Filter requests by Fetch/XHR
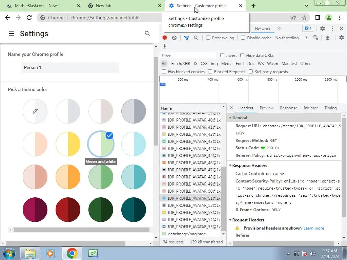This screenshot has width=347, height=260. (181, 63)
